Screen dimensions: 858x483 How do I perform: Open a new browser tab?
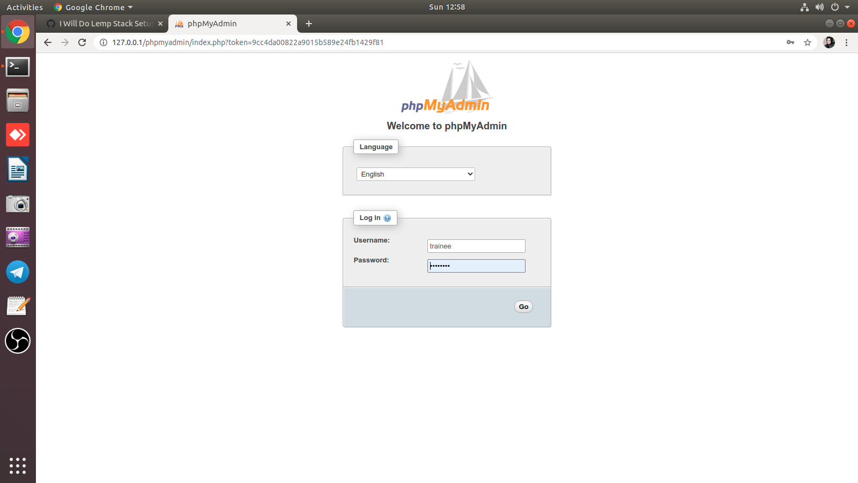click(309, 24)
